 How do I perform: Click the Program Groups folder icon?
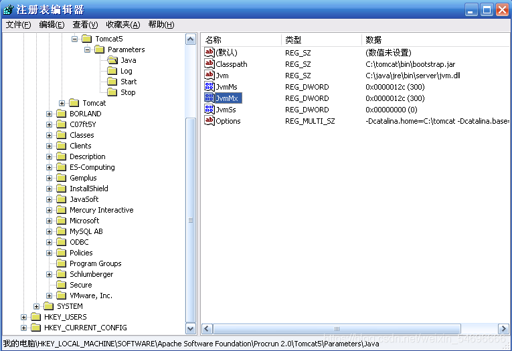tap(61, 263)
